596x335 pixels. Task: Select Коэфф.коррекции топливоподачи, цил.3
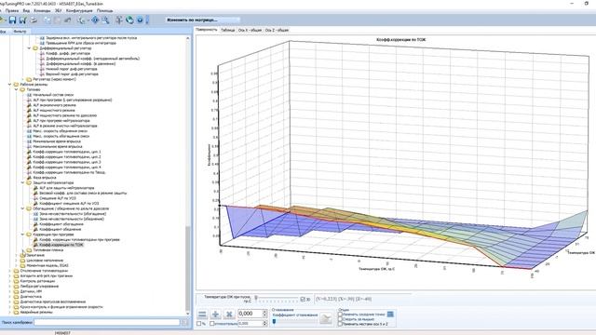[x=67, y=162]
